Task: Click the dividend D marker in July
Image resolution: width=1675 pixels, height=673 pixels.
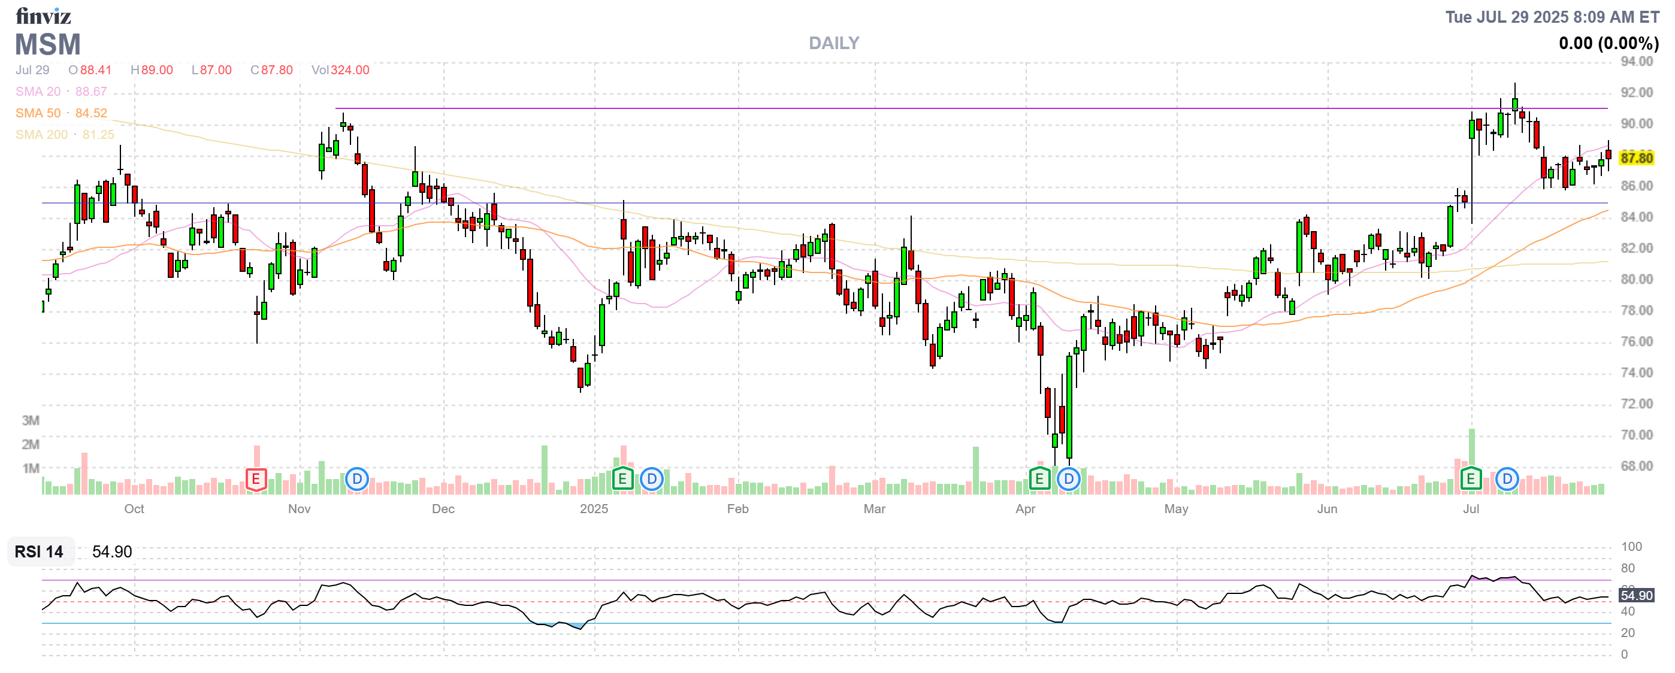Action: click(1507, 480)
